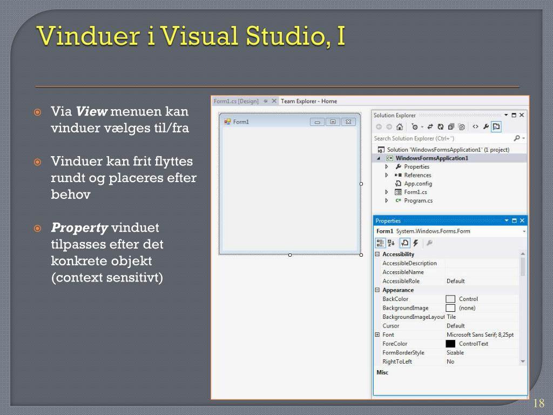Collapse the Accessibility property category

pos(377,254)
